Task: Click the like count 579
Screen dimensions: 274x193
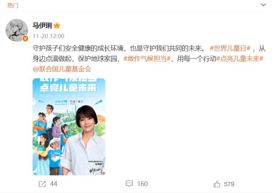Action: [229, 184]
